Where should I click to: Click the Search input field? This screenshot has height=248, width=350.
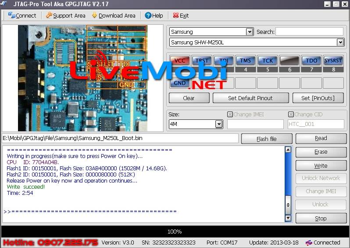click(309, 32)
